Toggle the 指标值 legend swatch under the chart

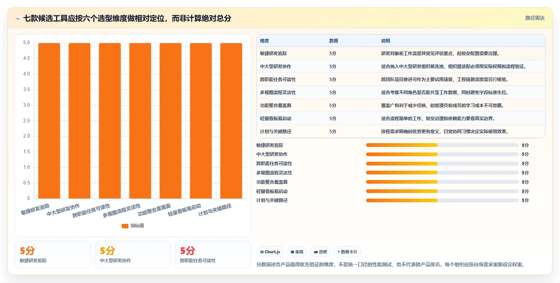pos(125,226)
